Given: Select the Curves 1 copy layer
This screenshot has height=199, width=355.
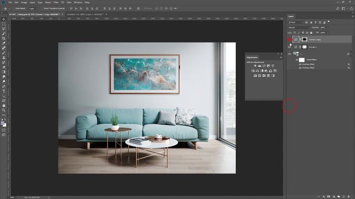Looking at the screenshot, I should (319, 39).
